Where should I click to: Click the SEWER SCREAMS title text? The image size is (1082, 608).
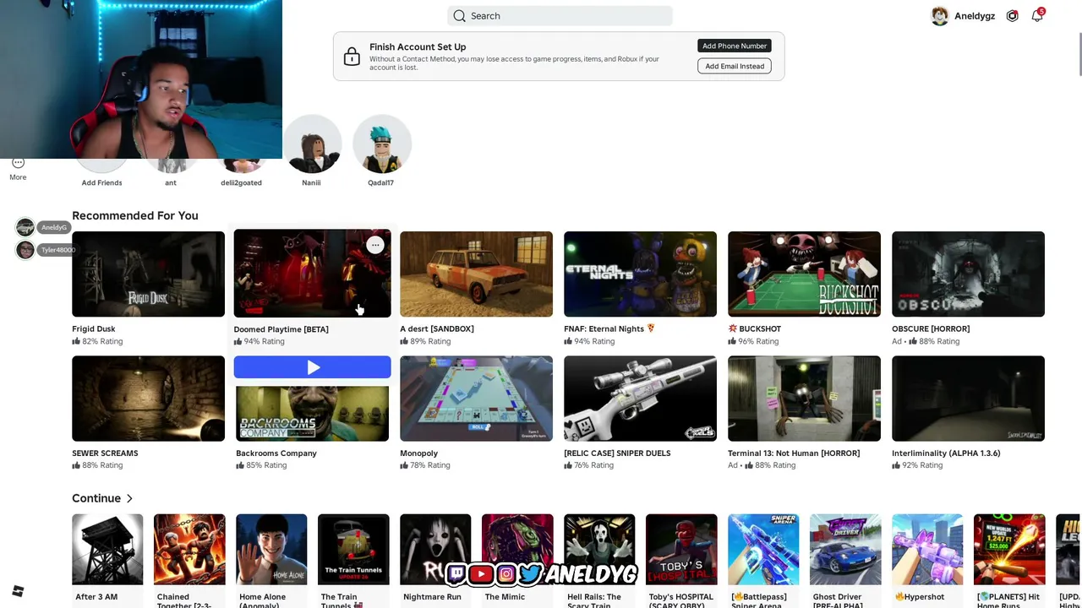pyautogui.click(x=105, y=453)
